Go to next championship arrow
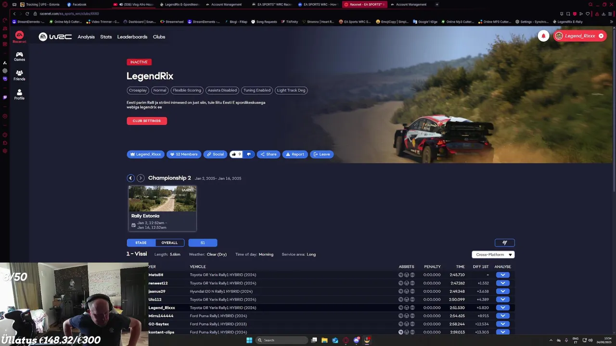 pyautogui.click(x=141, y=178)
